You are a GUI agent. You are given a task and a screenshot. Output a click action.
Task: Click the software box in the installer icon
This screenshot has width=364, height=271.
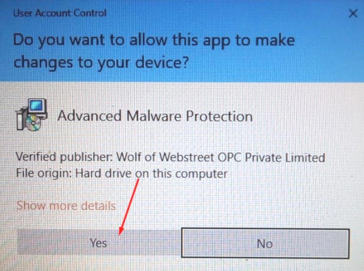pos(21,119)
